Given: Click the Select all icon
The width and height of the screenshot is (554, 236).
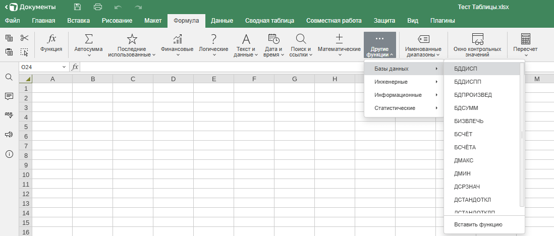Looking at the screenshot, I should [24, 52].
